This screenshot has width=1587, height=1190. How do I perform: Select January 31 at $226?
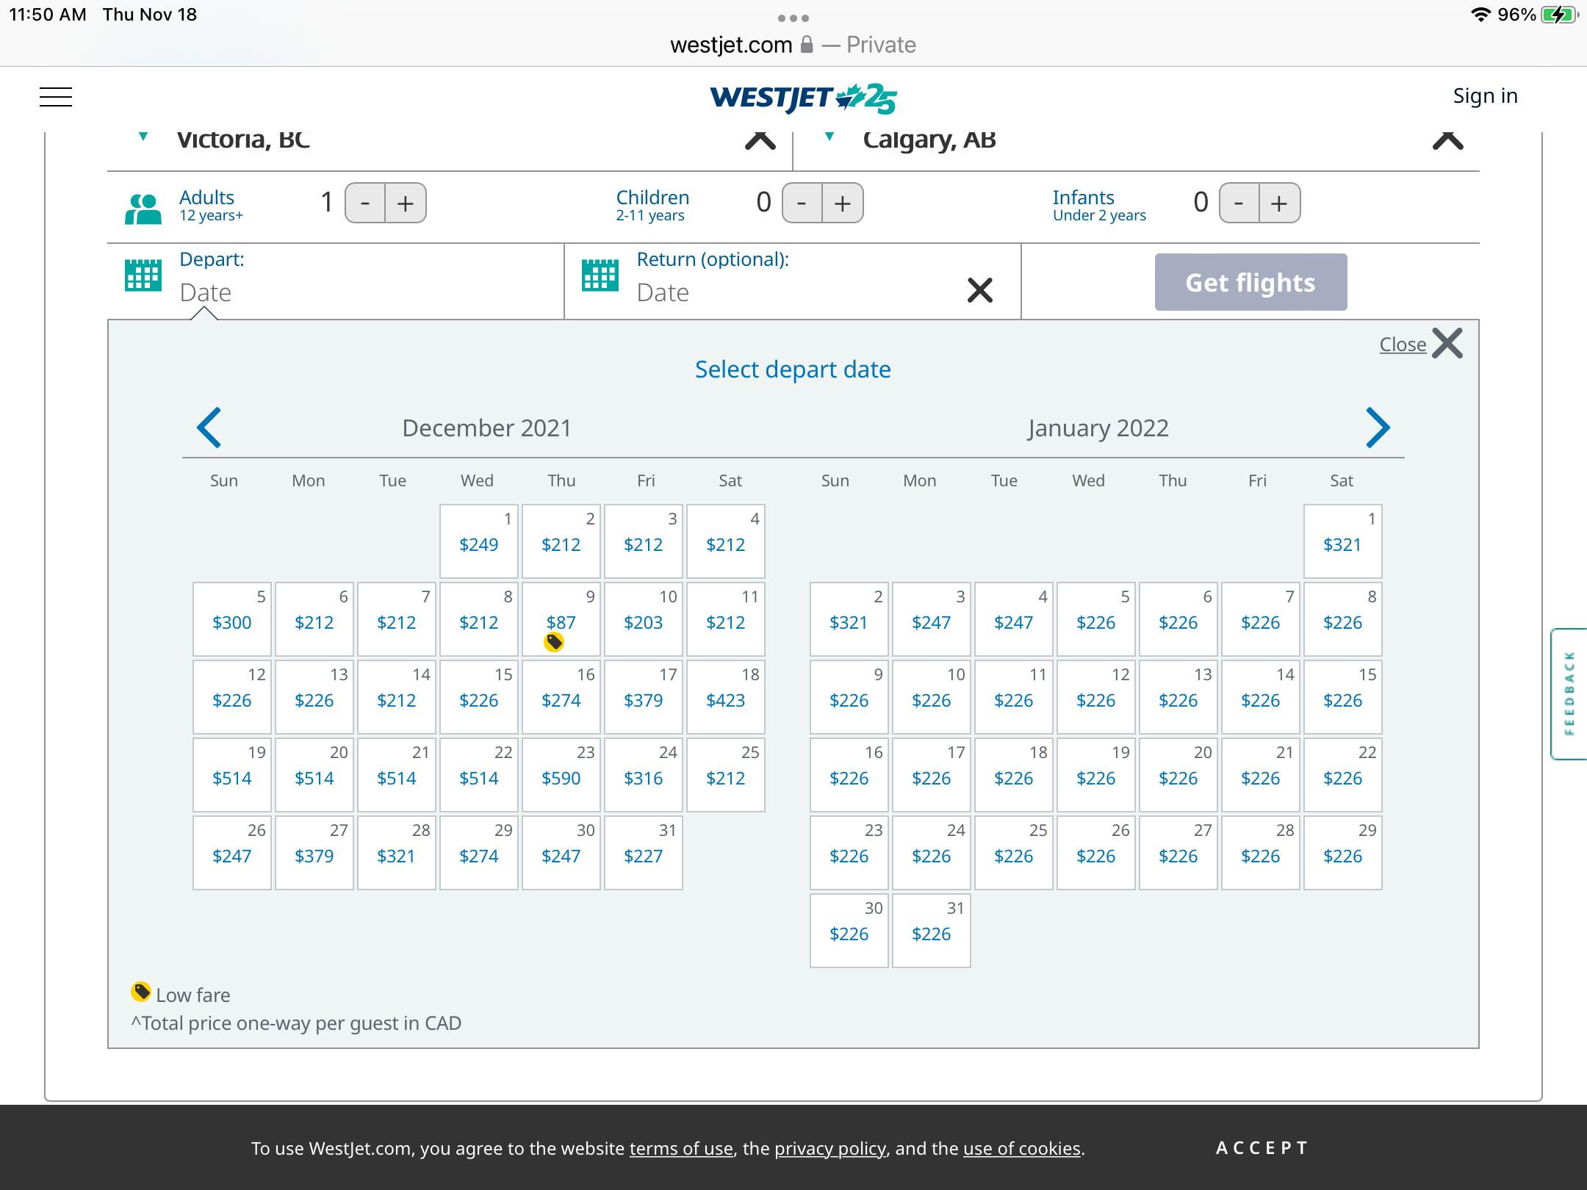point(932,931)
